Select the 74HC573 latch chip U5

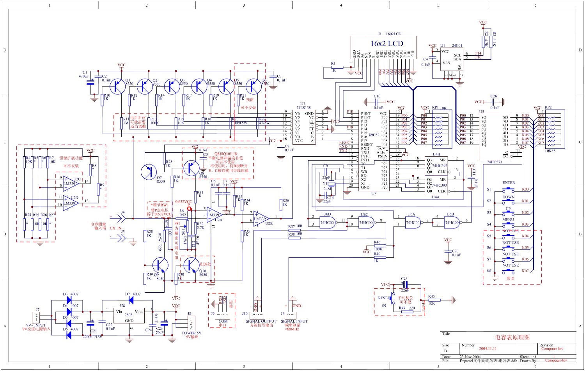point(495,137)
